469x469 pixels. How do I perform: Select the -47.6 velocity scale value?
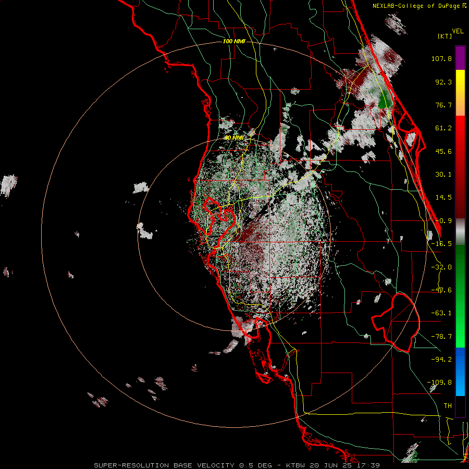[x=441, y=290]
